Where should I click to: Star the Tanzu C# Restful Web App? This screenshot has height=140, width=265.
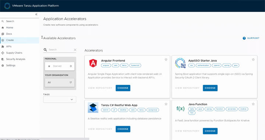tap(166, 104)
